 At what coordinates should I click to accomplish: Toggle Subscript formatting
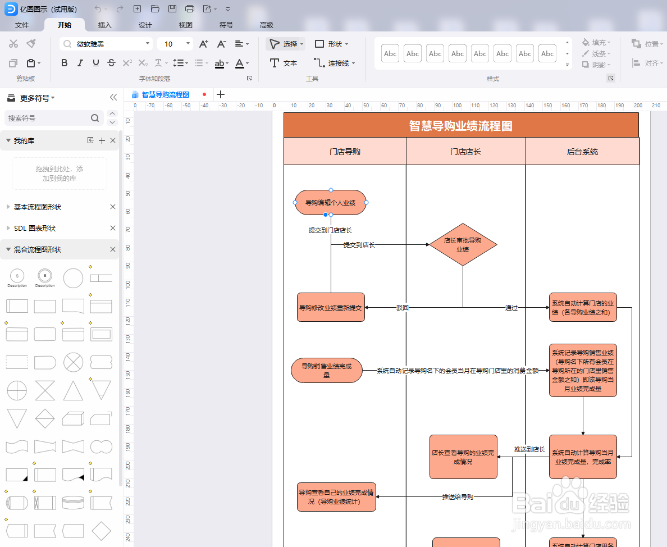click(143, 63)
